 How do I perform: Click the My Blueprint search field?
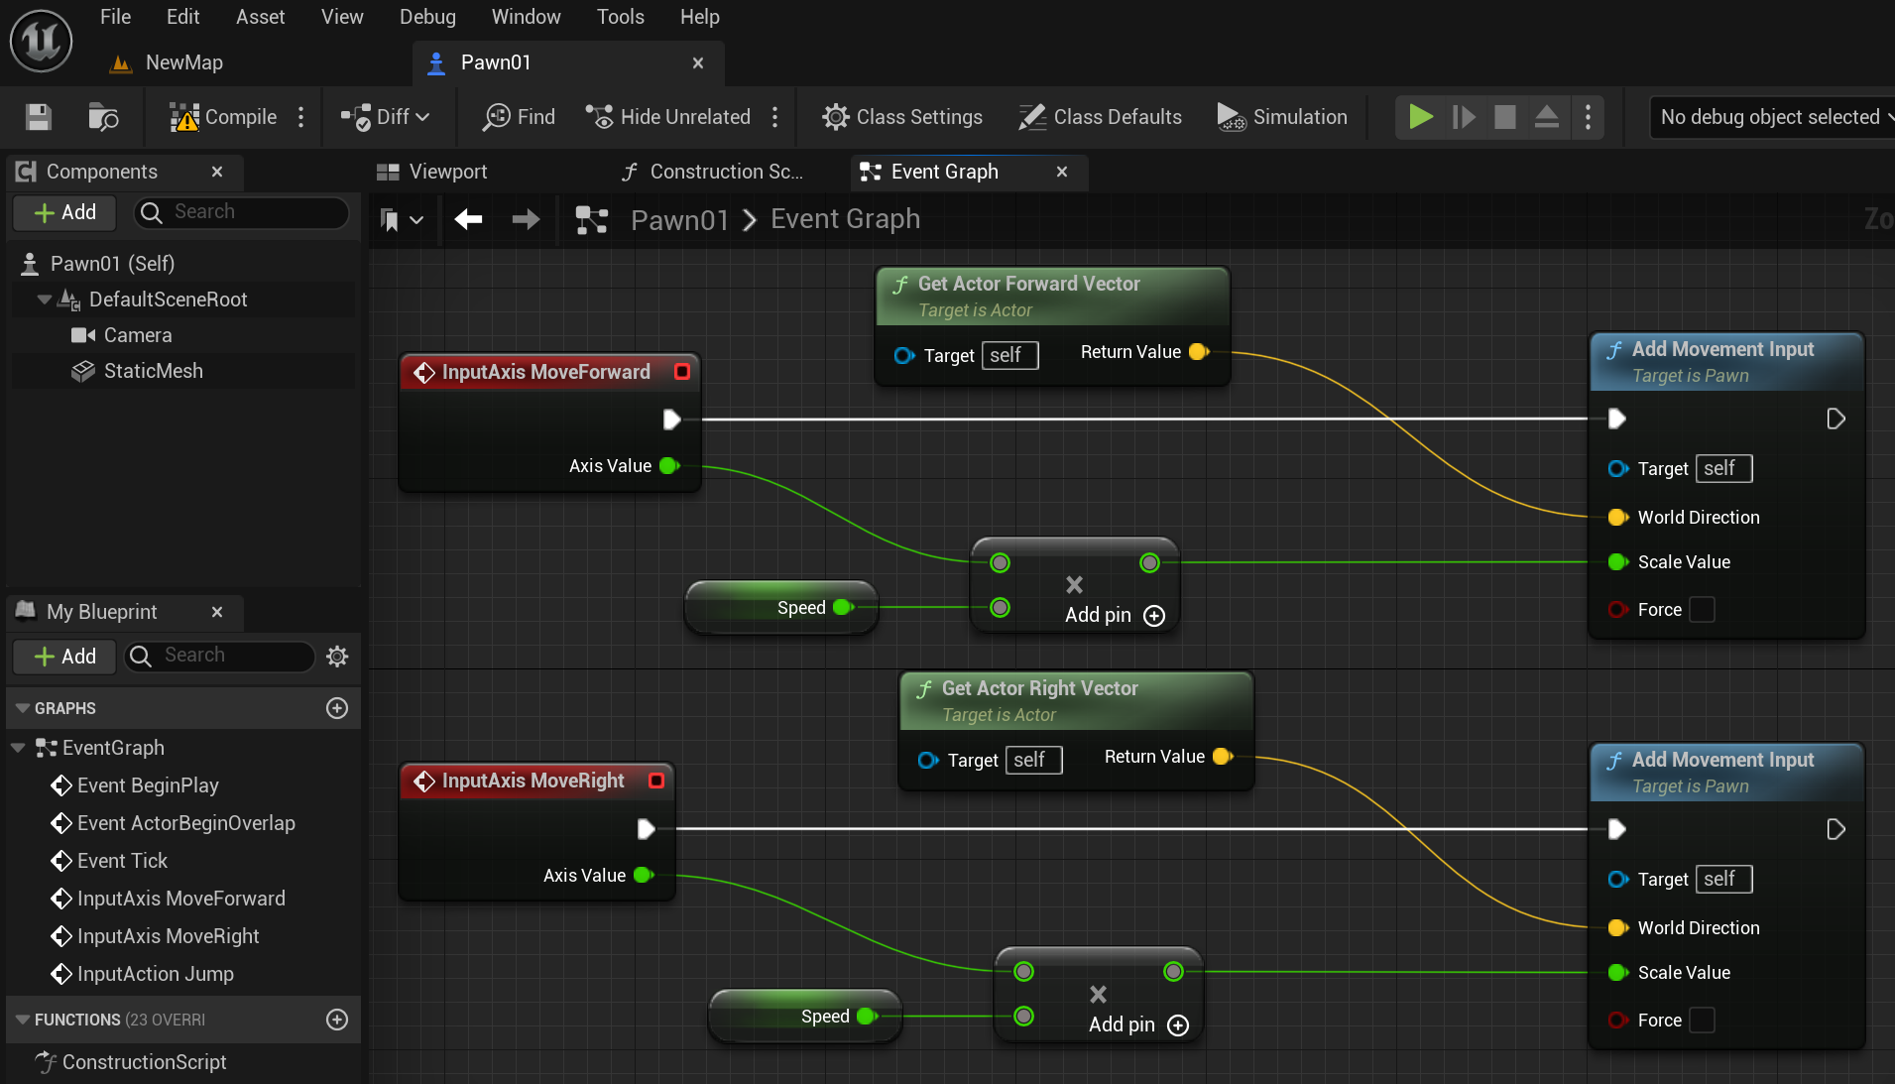[220, 656]
